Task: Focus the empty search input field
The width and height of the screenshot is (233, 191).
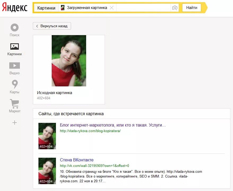Action: [143, 8]
